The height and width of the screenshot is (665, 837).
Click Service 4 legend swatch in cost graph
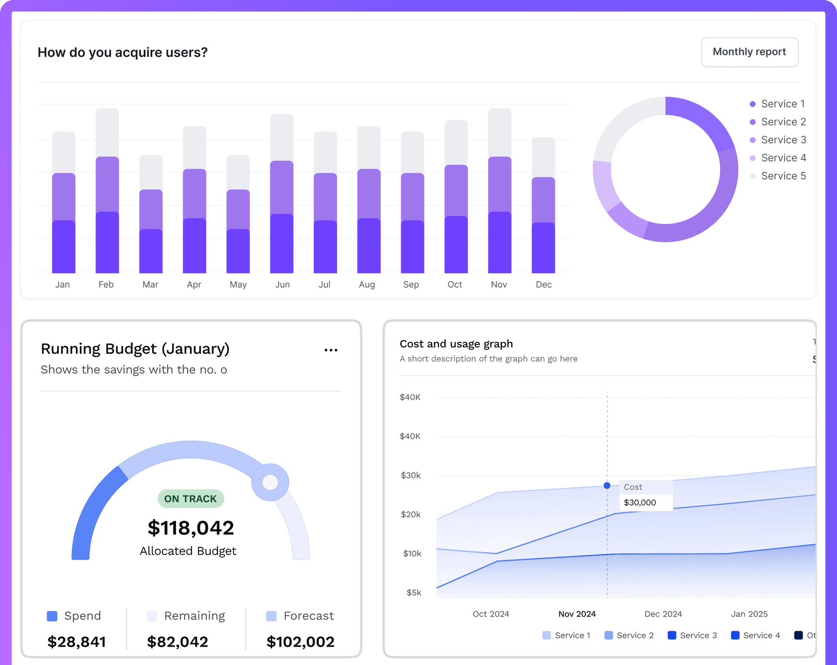[x=735, y=635]
